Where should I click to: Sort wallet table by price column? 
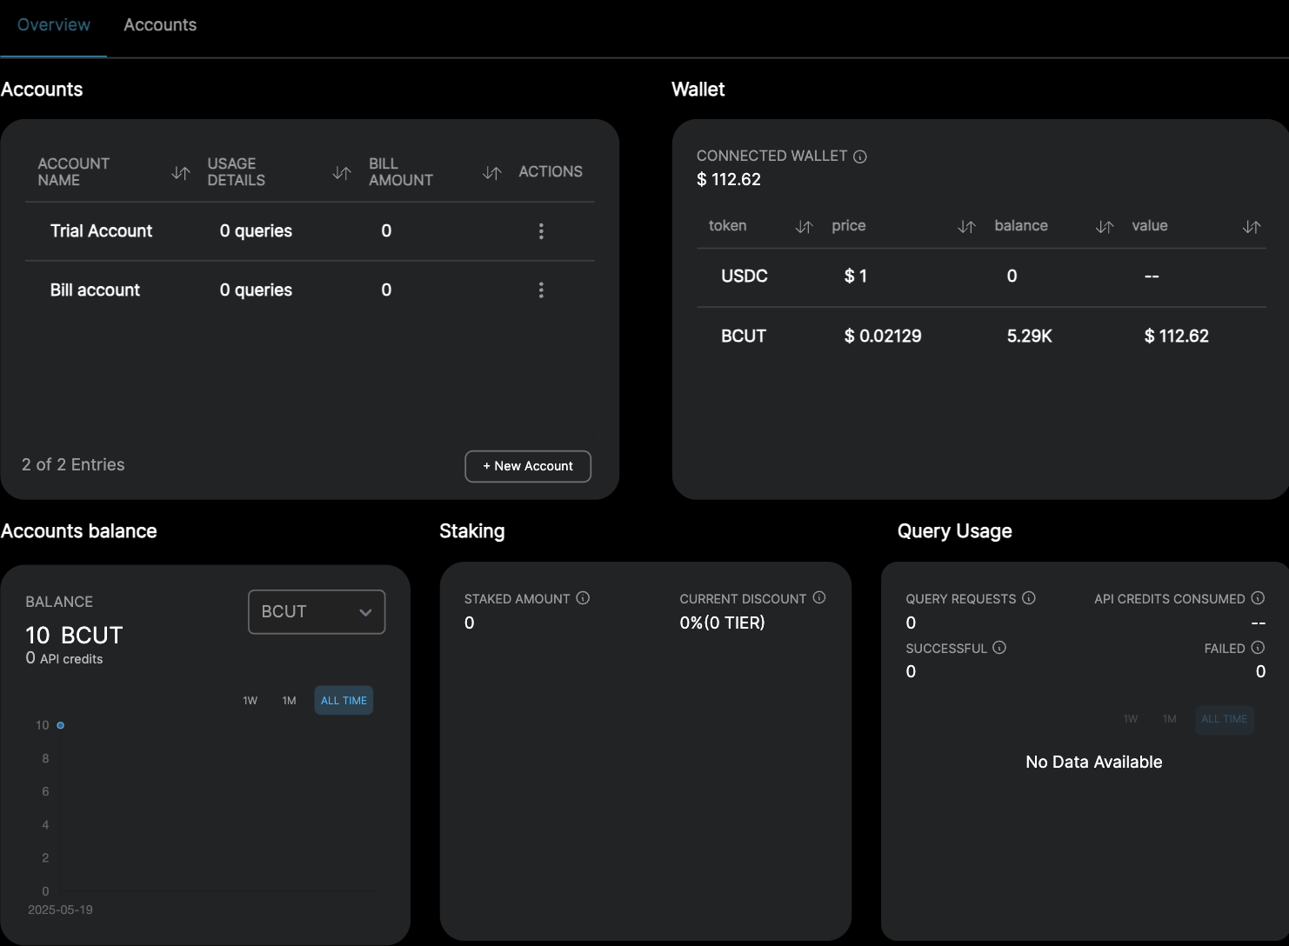966,227
